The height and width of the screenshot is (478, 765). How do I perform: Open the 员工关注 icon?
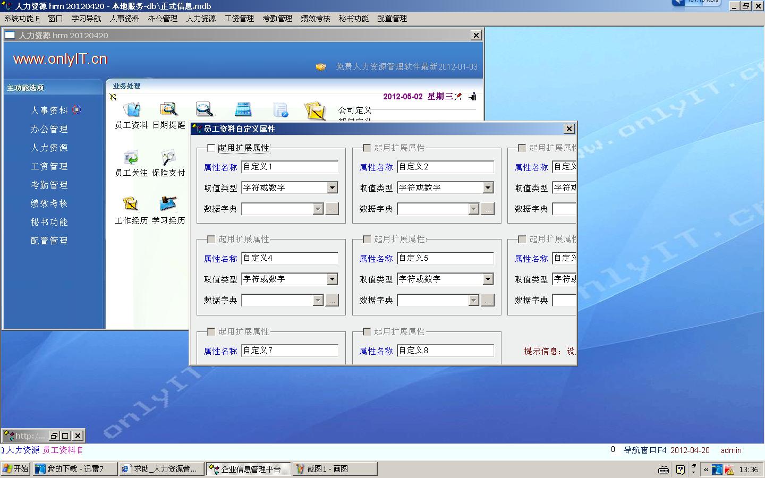[131, 158]
